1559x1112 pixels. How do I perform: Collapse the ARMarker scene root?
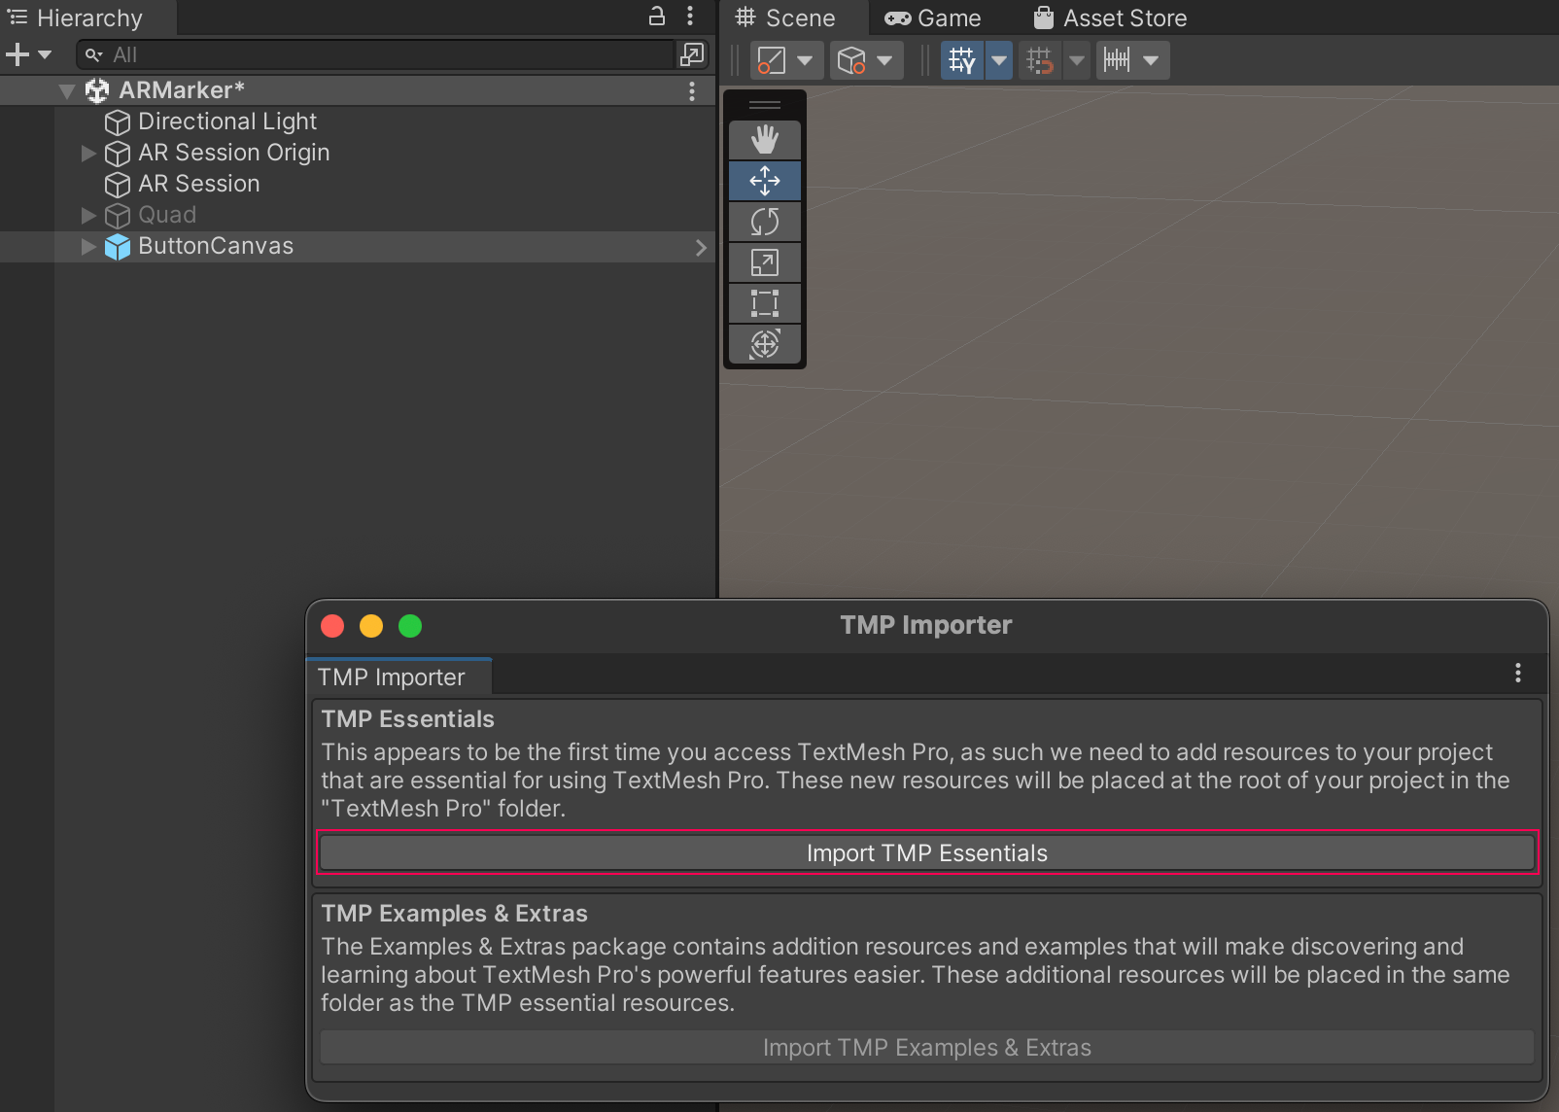tap(66, 91)
